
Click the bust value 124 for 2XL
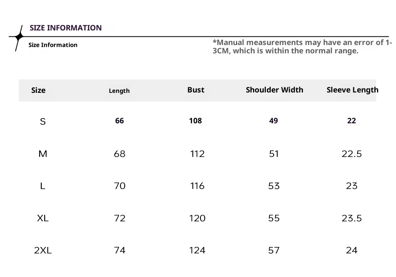197,250
